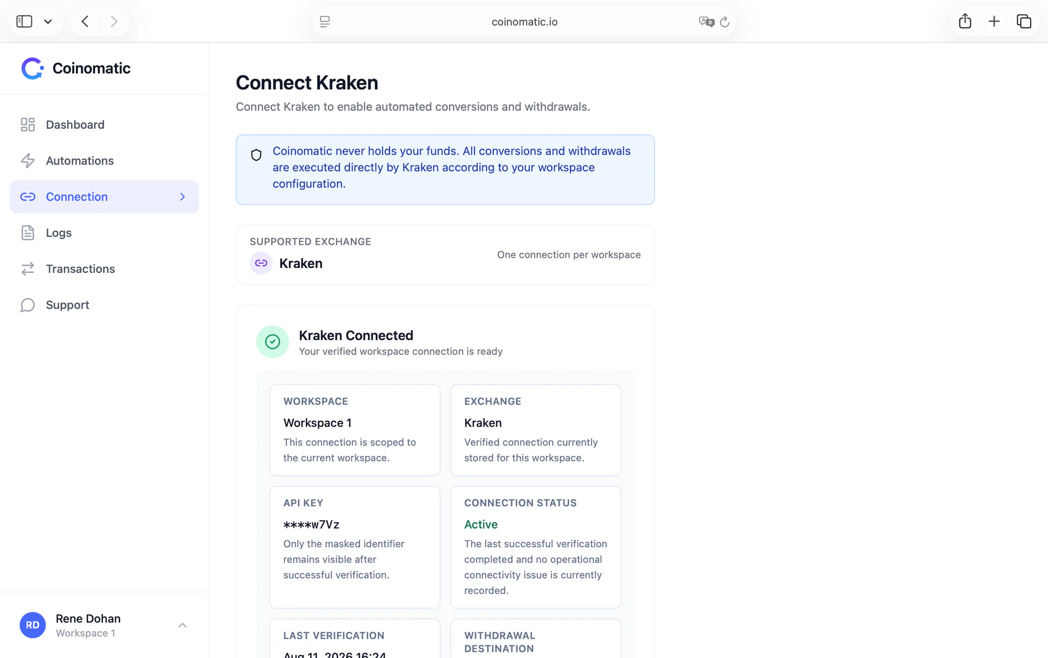The image size is (1048, 658).
Task: Click the WORKSPACE card label
Action: [315, 401]
